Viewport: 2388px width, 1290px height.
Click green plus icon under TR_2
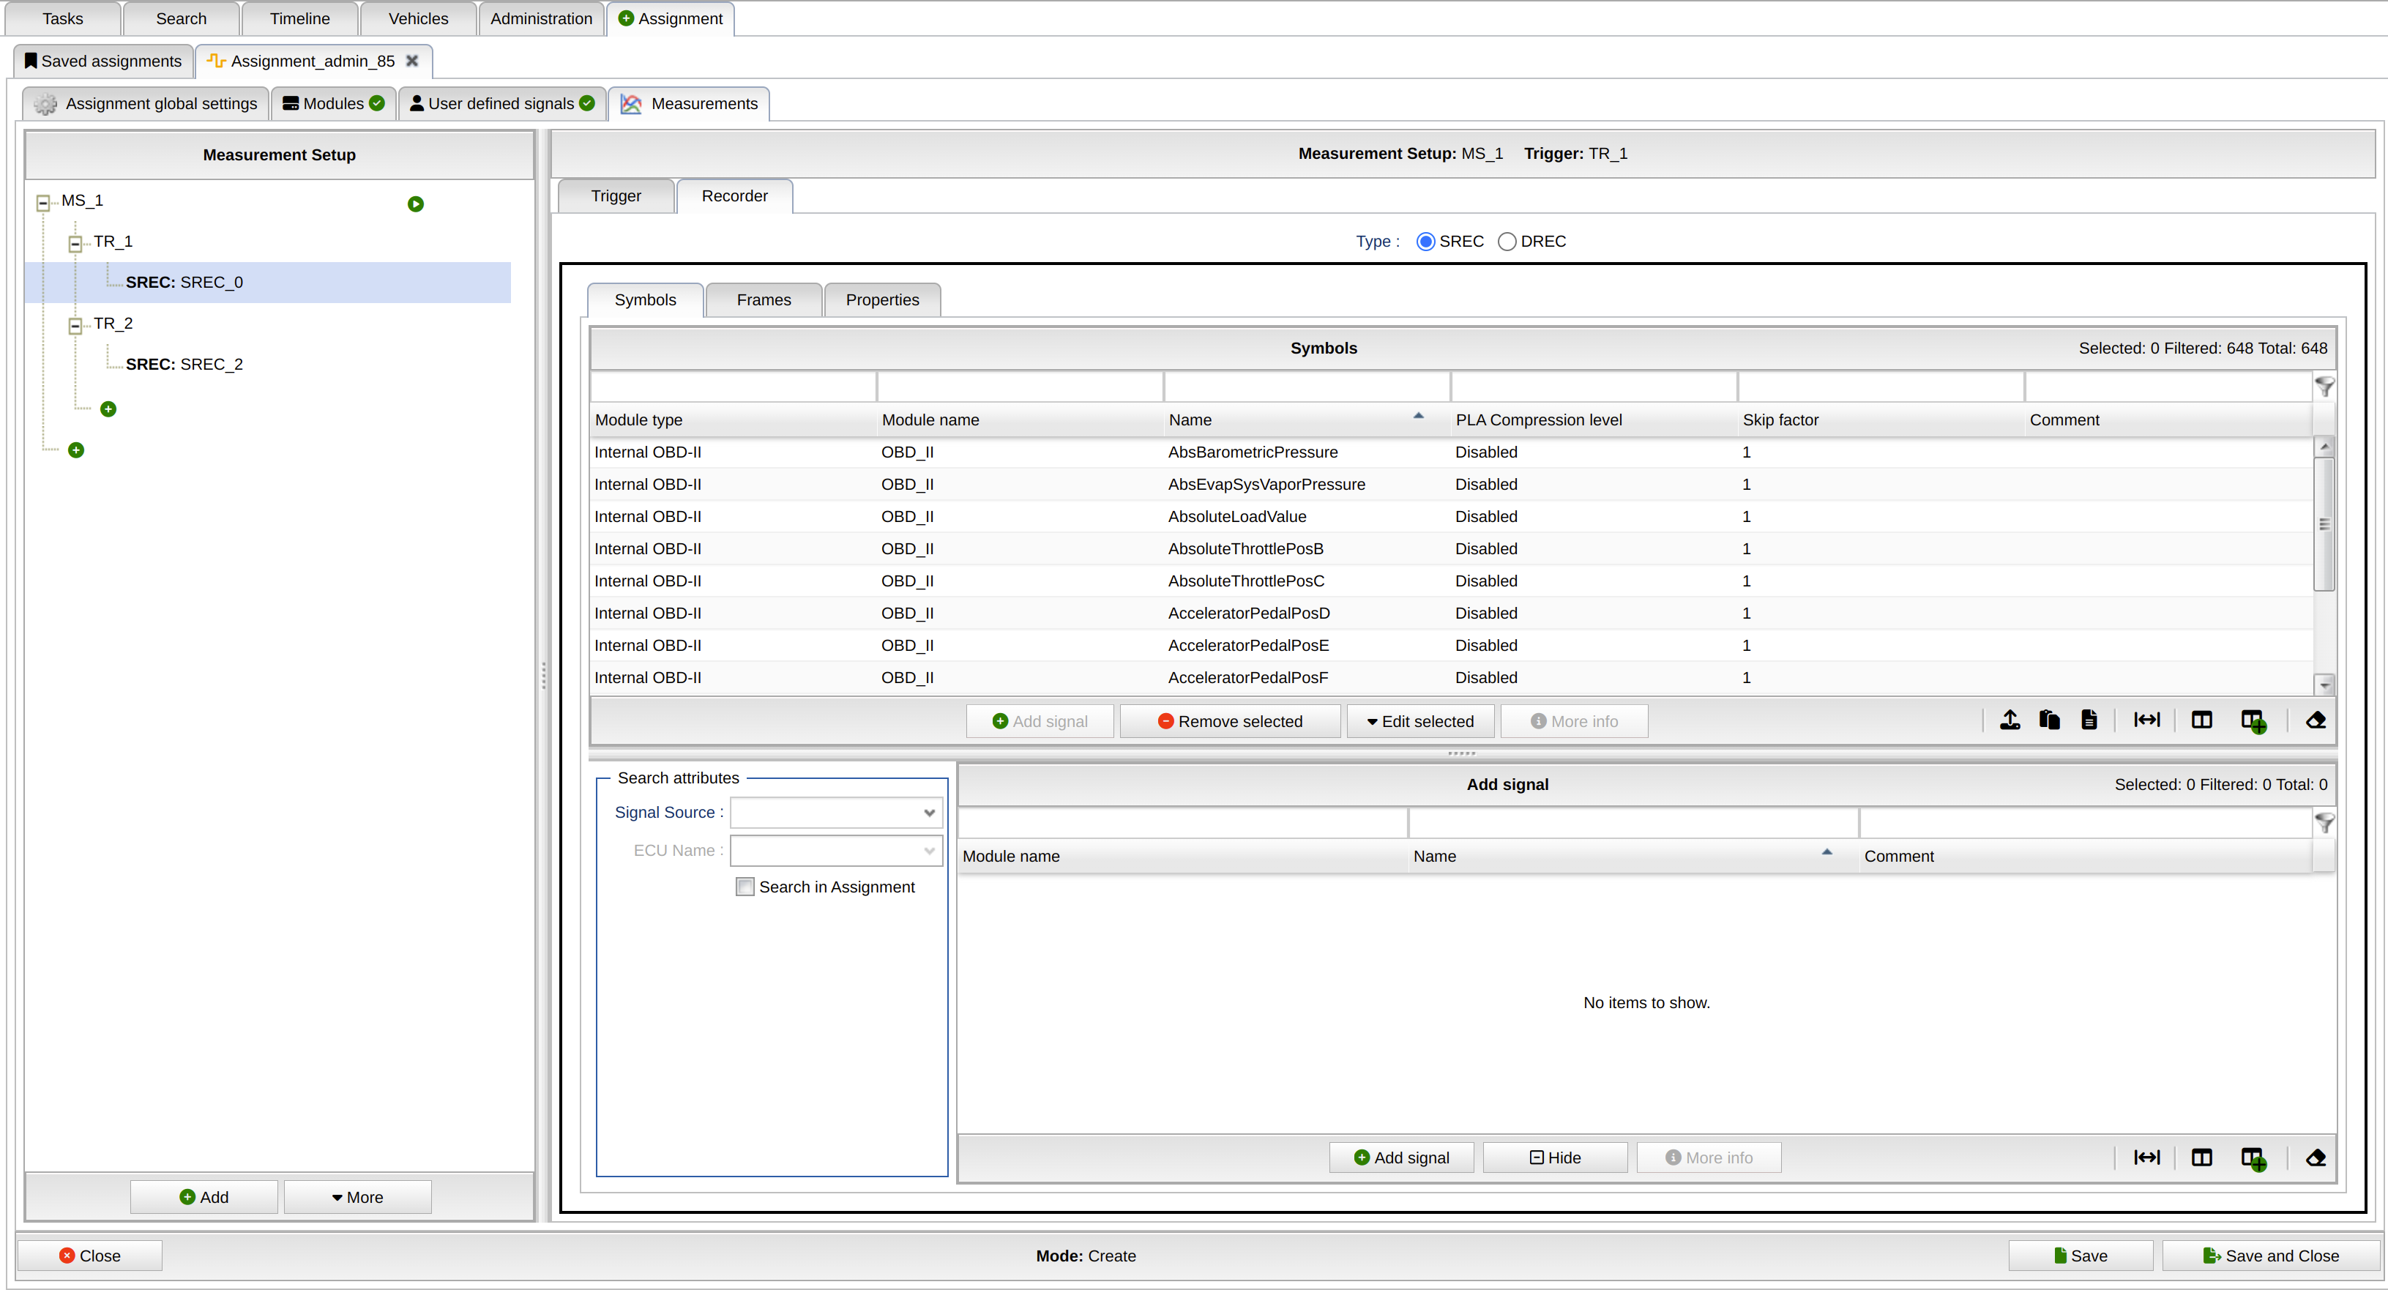[x=108, y=409]
